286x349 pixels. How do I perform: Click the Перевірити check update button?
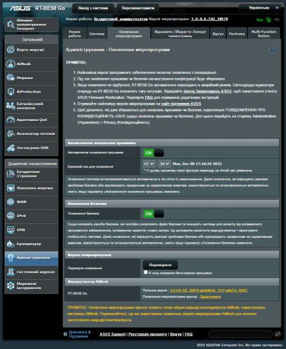click(x=160, y=265)
